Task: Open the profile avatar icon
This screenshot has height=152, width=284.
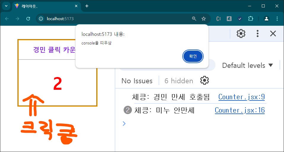Action: (267, 19)
